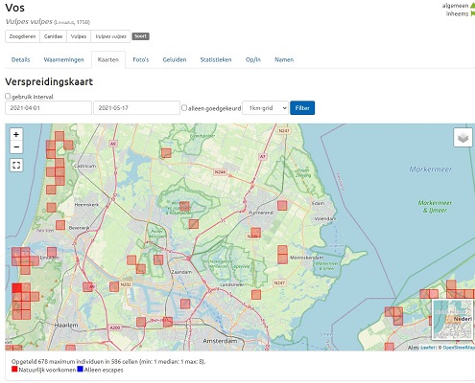Go to the Foto's tab
This screenshot has height=383, width=475.
(x=141, y=59)
